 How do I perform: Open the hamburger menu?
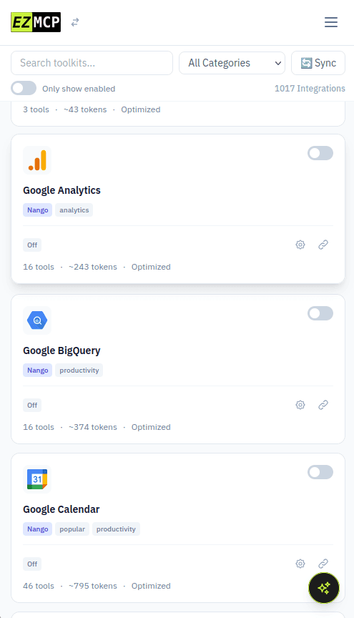[330, 22]
